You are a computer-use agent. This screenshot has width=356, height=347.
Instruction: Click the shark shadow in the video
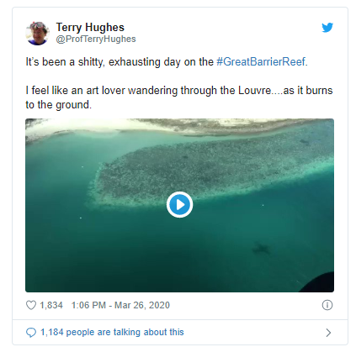coord(261,248)
